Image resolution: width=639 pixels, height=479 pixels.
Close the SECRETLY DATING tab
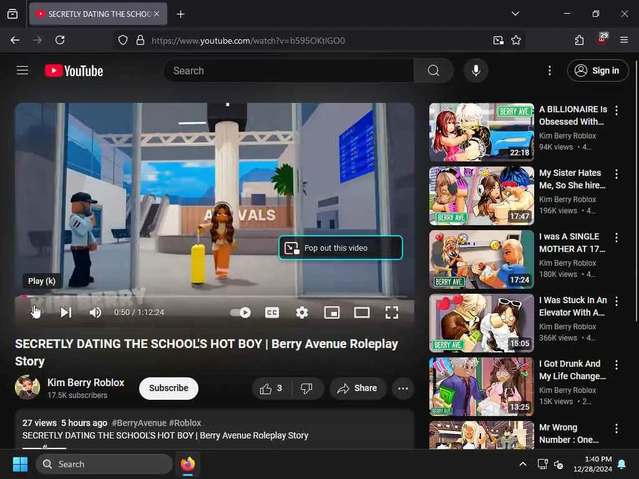click(157, 14)
